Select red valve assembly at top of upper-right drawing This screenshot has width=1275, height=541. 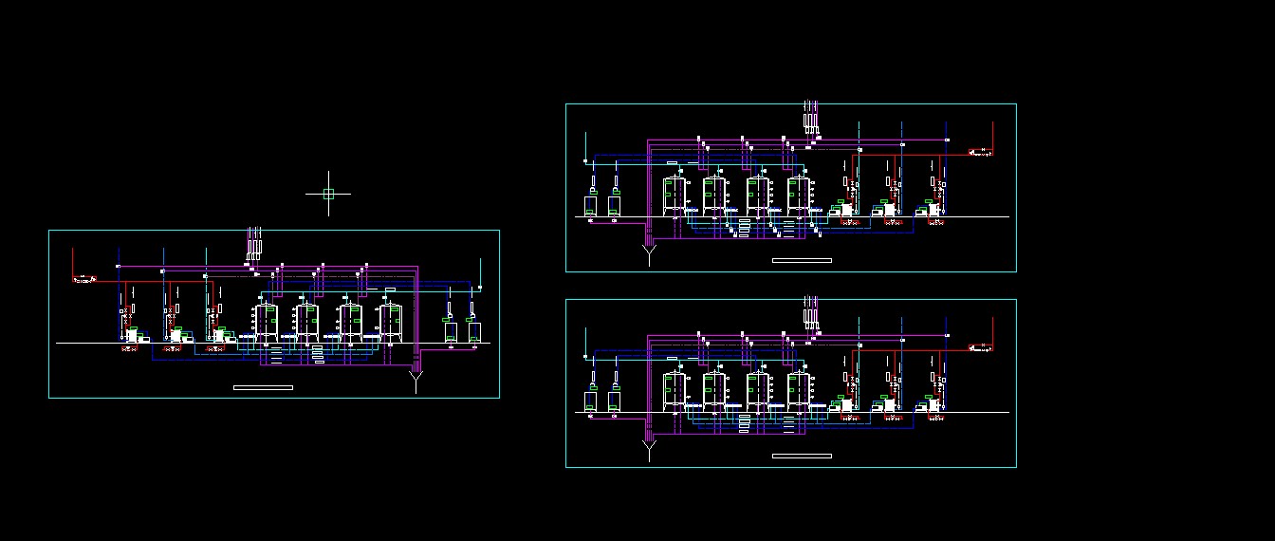981,151
